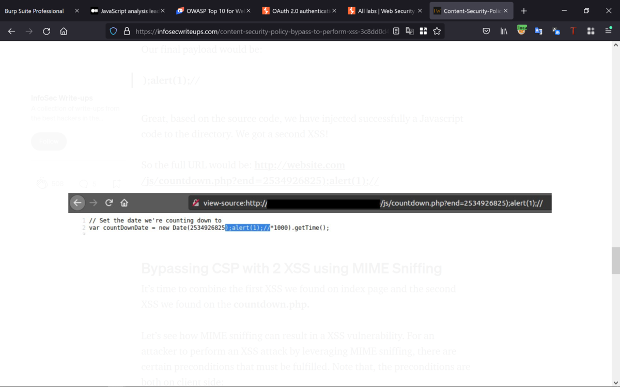
Task: Close the JavaScript analysis tab
Action: click(163, 11)
